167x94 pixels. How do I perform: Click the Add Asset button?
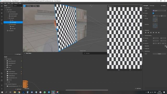[x=18, y=89]
